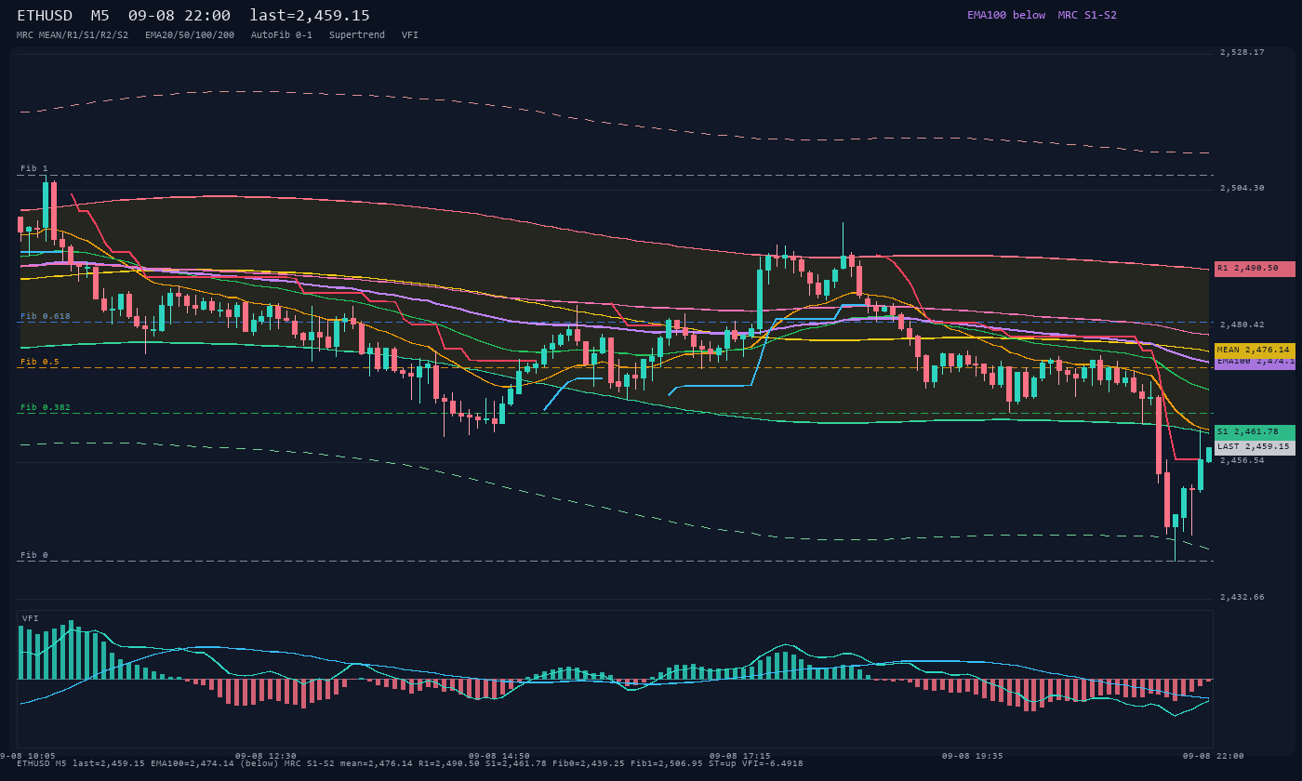This screenshot has height=781, width=1302.
Task: Select the Fib 0.382 level label
Action: point(46,407)
